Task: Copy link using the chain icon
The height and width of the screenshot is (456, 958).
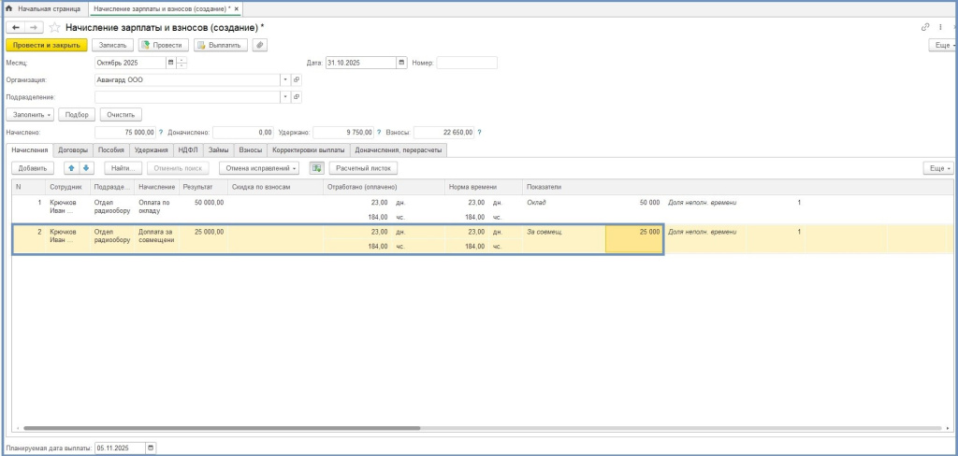Action: pos(926,27)
